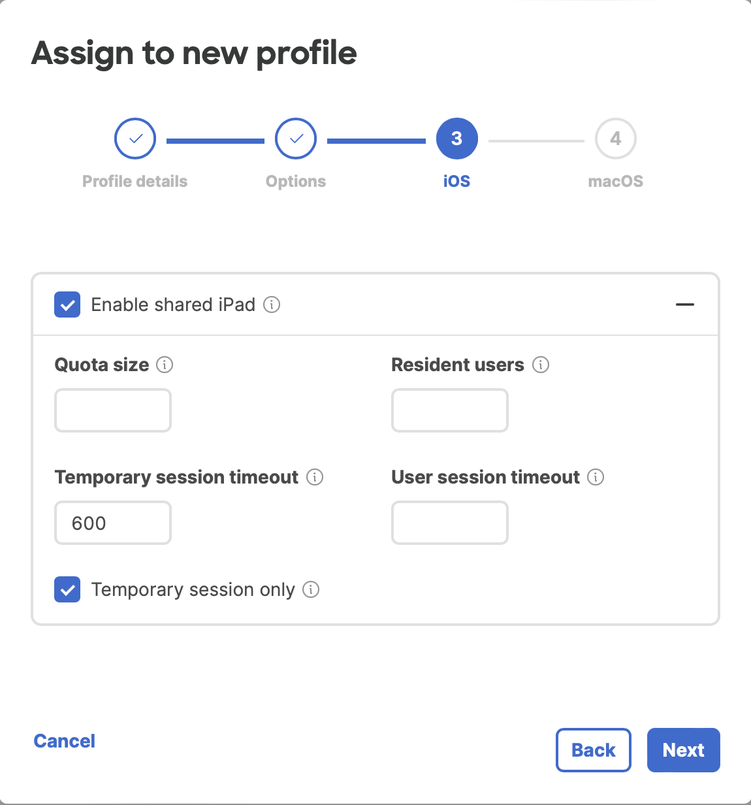This screenshot has width=751, height=805.
Task: Click the completed Profile details step checkmark
Action: coord(135,139)
